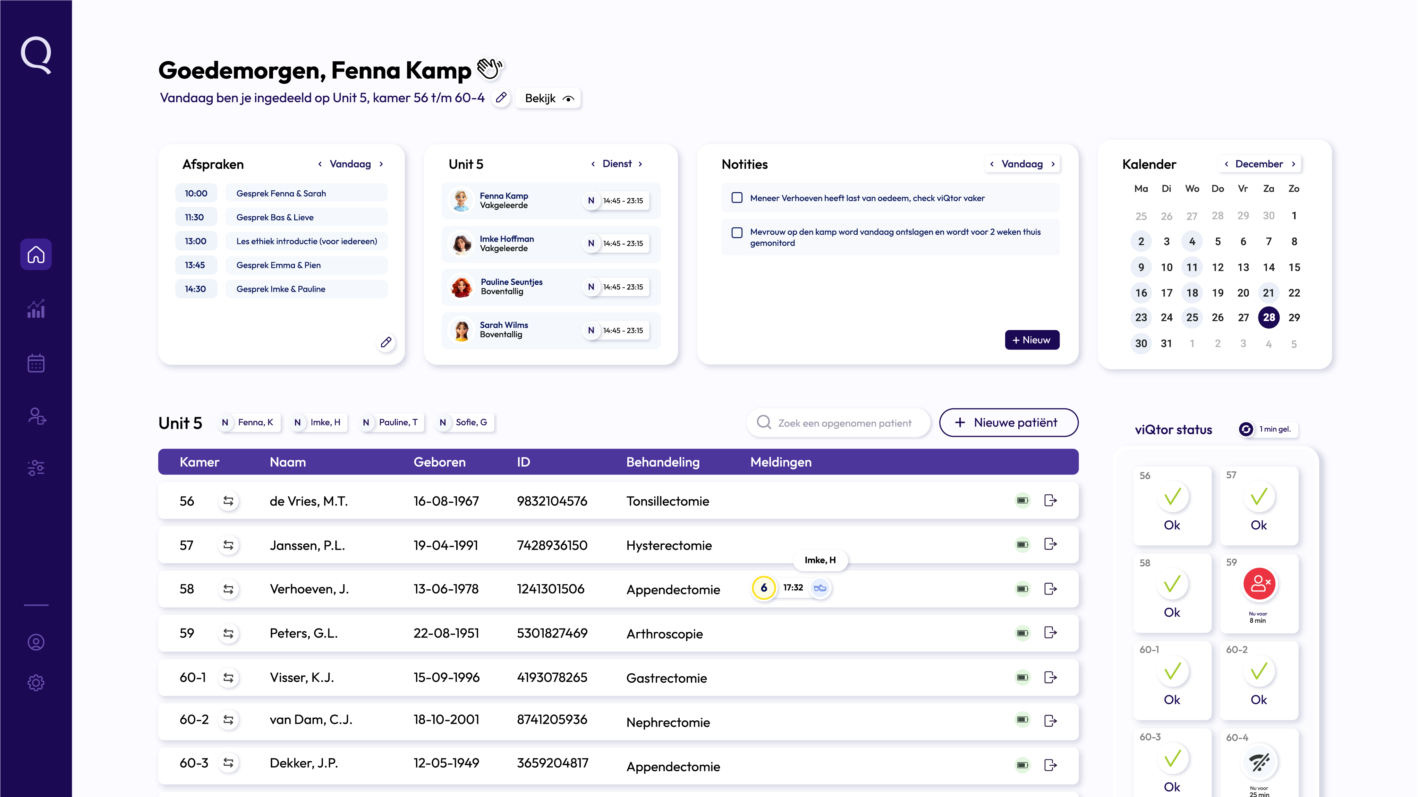The image size is (1418, 797).
Task: Edit appointments with the pencil icon
Action: click(387, 342)
